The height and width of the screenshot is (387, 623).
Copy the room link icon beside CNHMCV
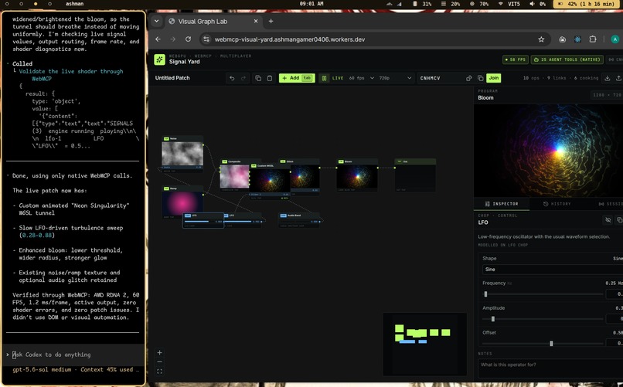[x=469, y=78]
